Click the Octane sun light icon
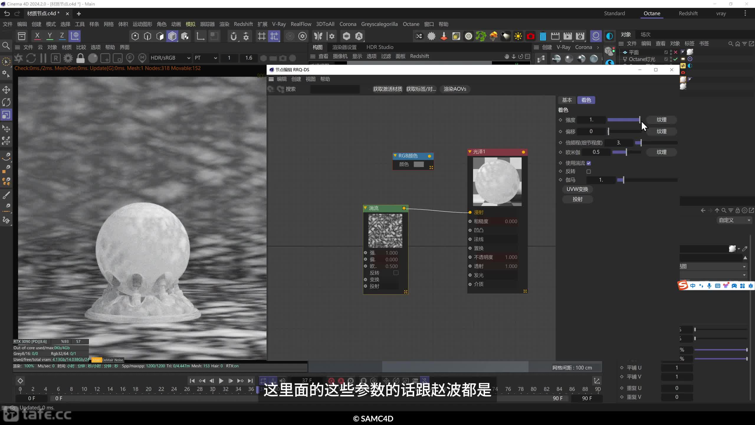The height and width of the screenshot is (425, 755). pyautogui.click(x=518, y=36)
